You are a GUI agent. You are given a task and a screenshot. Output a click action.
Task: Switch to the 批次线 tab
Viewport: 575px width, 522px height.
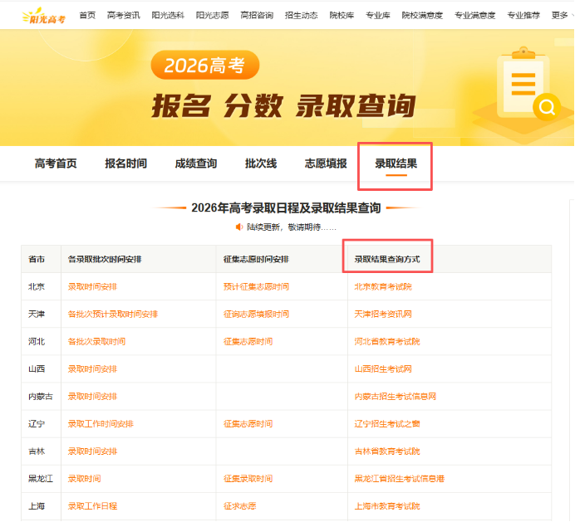point(261,163)
